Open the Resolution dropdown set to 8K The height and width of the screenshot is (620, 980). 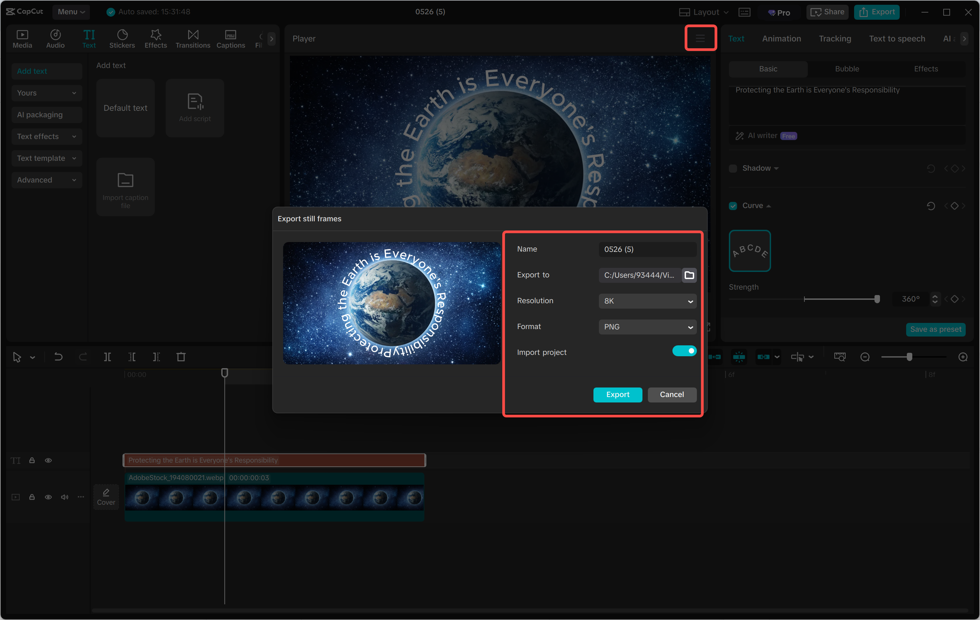coord(647,301)
